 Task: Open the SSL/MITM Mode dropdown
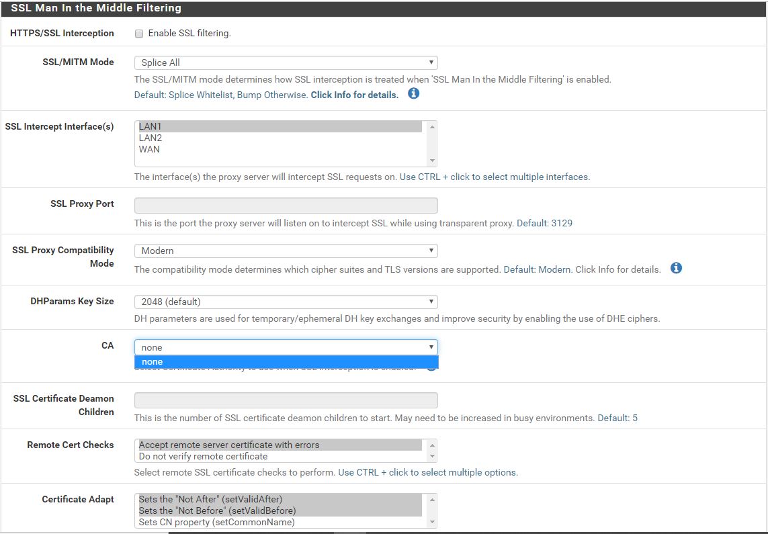[x=286, y=62]
